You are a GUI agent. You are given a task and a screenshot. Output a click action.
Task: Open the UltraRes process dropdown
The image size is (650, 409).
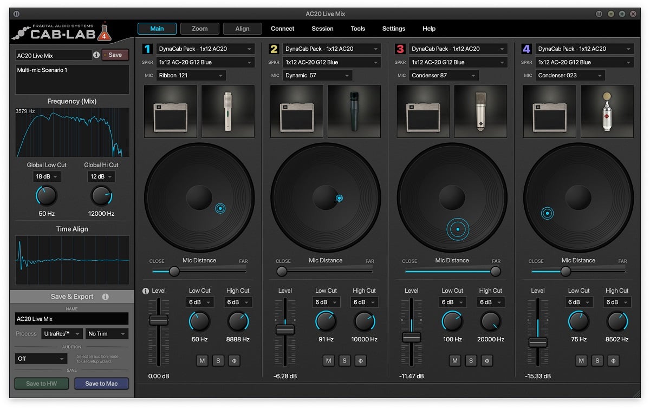[62, 334]
